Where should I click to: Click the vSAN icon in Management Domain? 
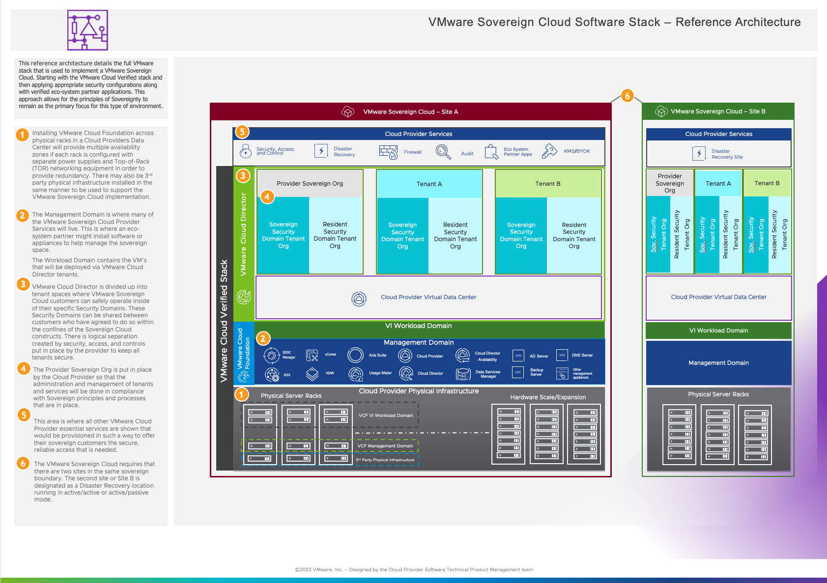(312, 374)
